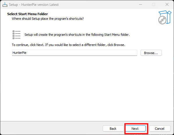Click the greyed-out maximize window button
The image size is (174, 135).
coord(154,5)
